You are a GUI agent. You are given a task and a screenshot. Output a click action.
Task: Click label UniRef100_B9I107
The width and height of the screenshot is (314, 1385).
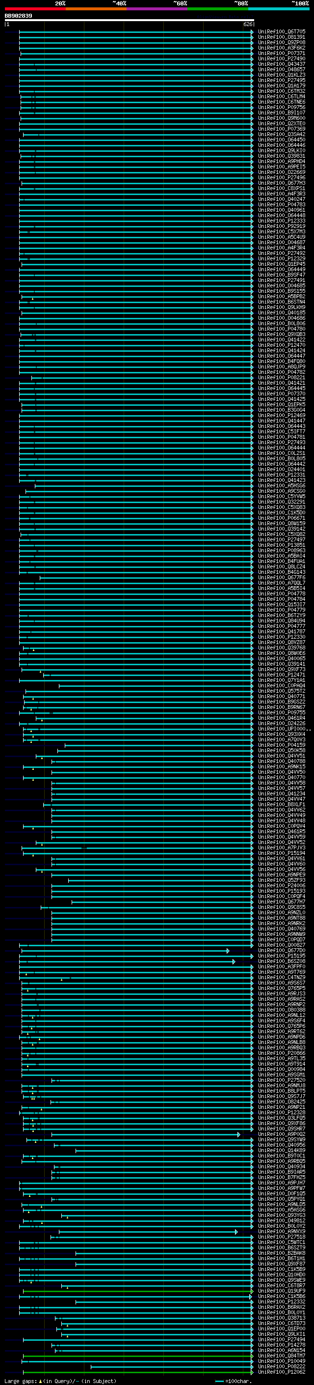coord(282,113)
